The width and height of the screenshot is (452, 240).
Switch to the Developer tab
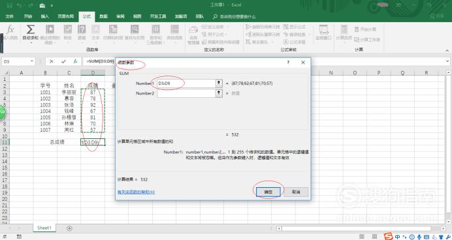point(158,16)
